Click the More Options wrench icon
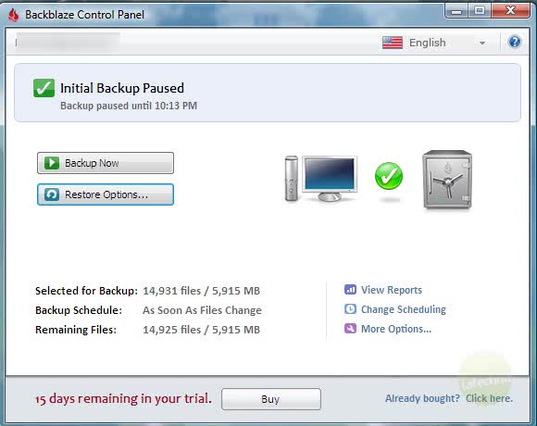Viewport: 537px width, 426px height. [350, 329]
